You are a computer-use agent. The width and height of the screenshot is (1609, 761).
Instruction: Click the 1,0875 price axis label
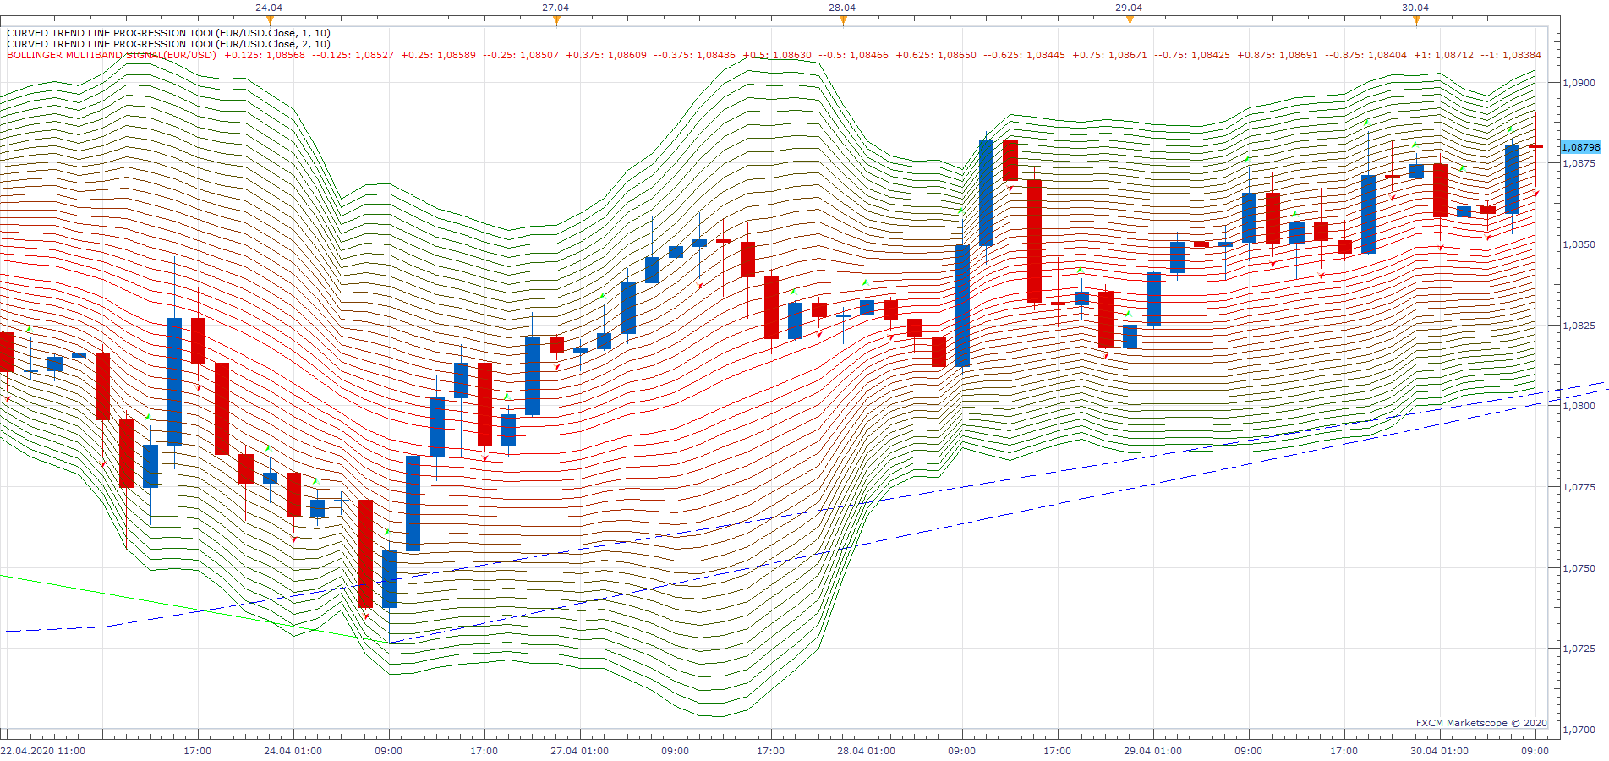(x=1579, y=163)
